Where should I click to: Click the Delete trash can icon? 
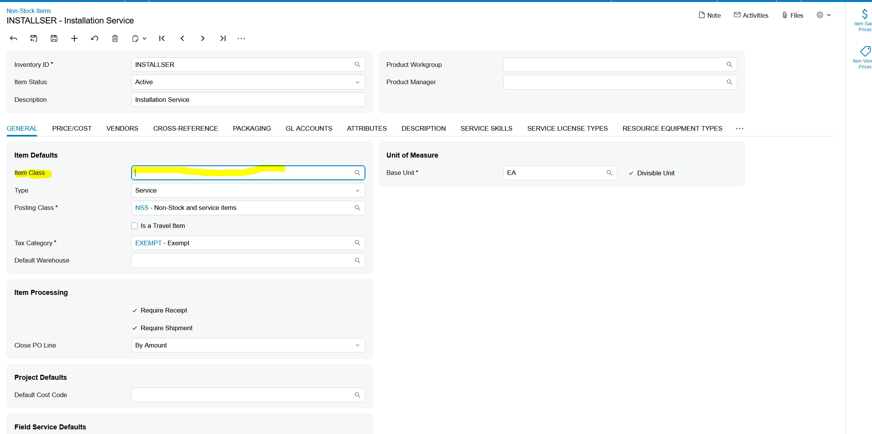pyautogui.click(x=115, y=38)
